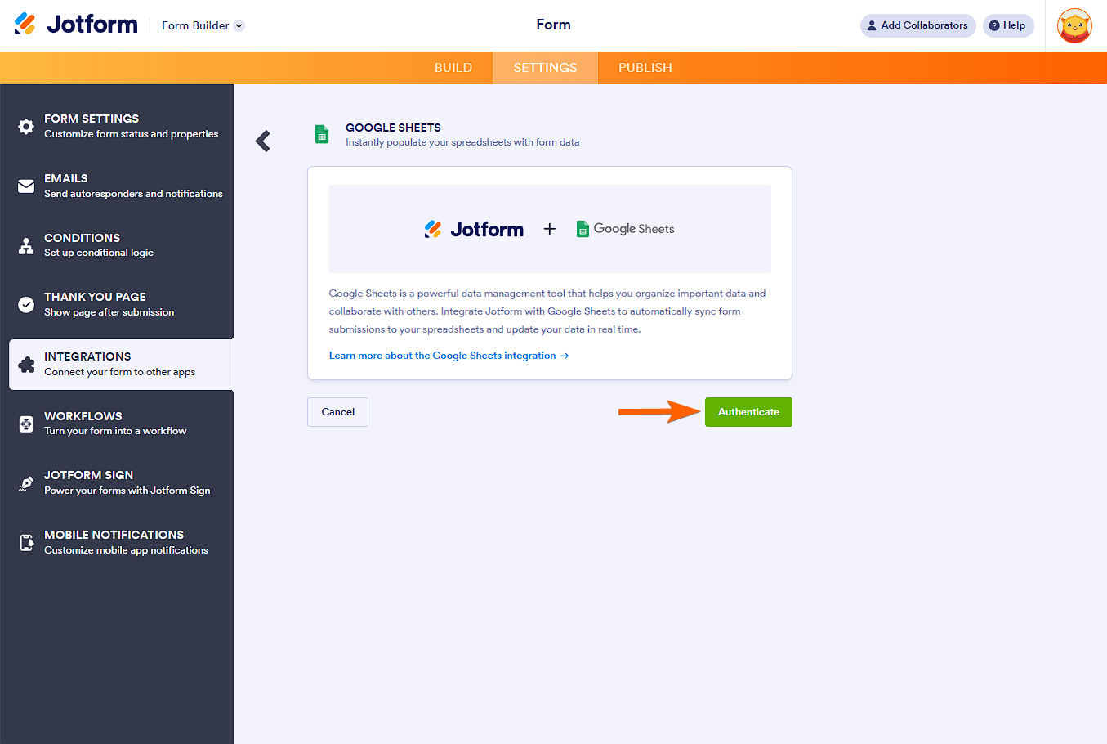Click the Google Sheets description paragraph

[x=547, y=311]
